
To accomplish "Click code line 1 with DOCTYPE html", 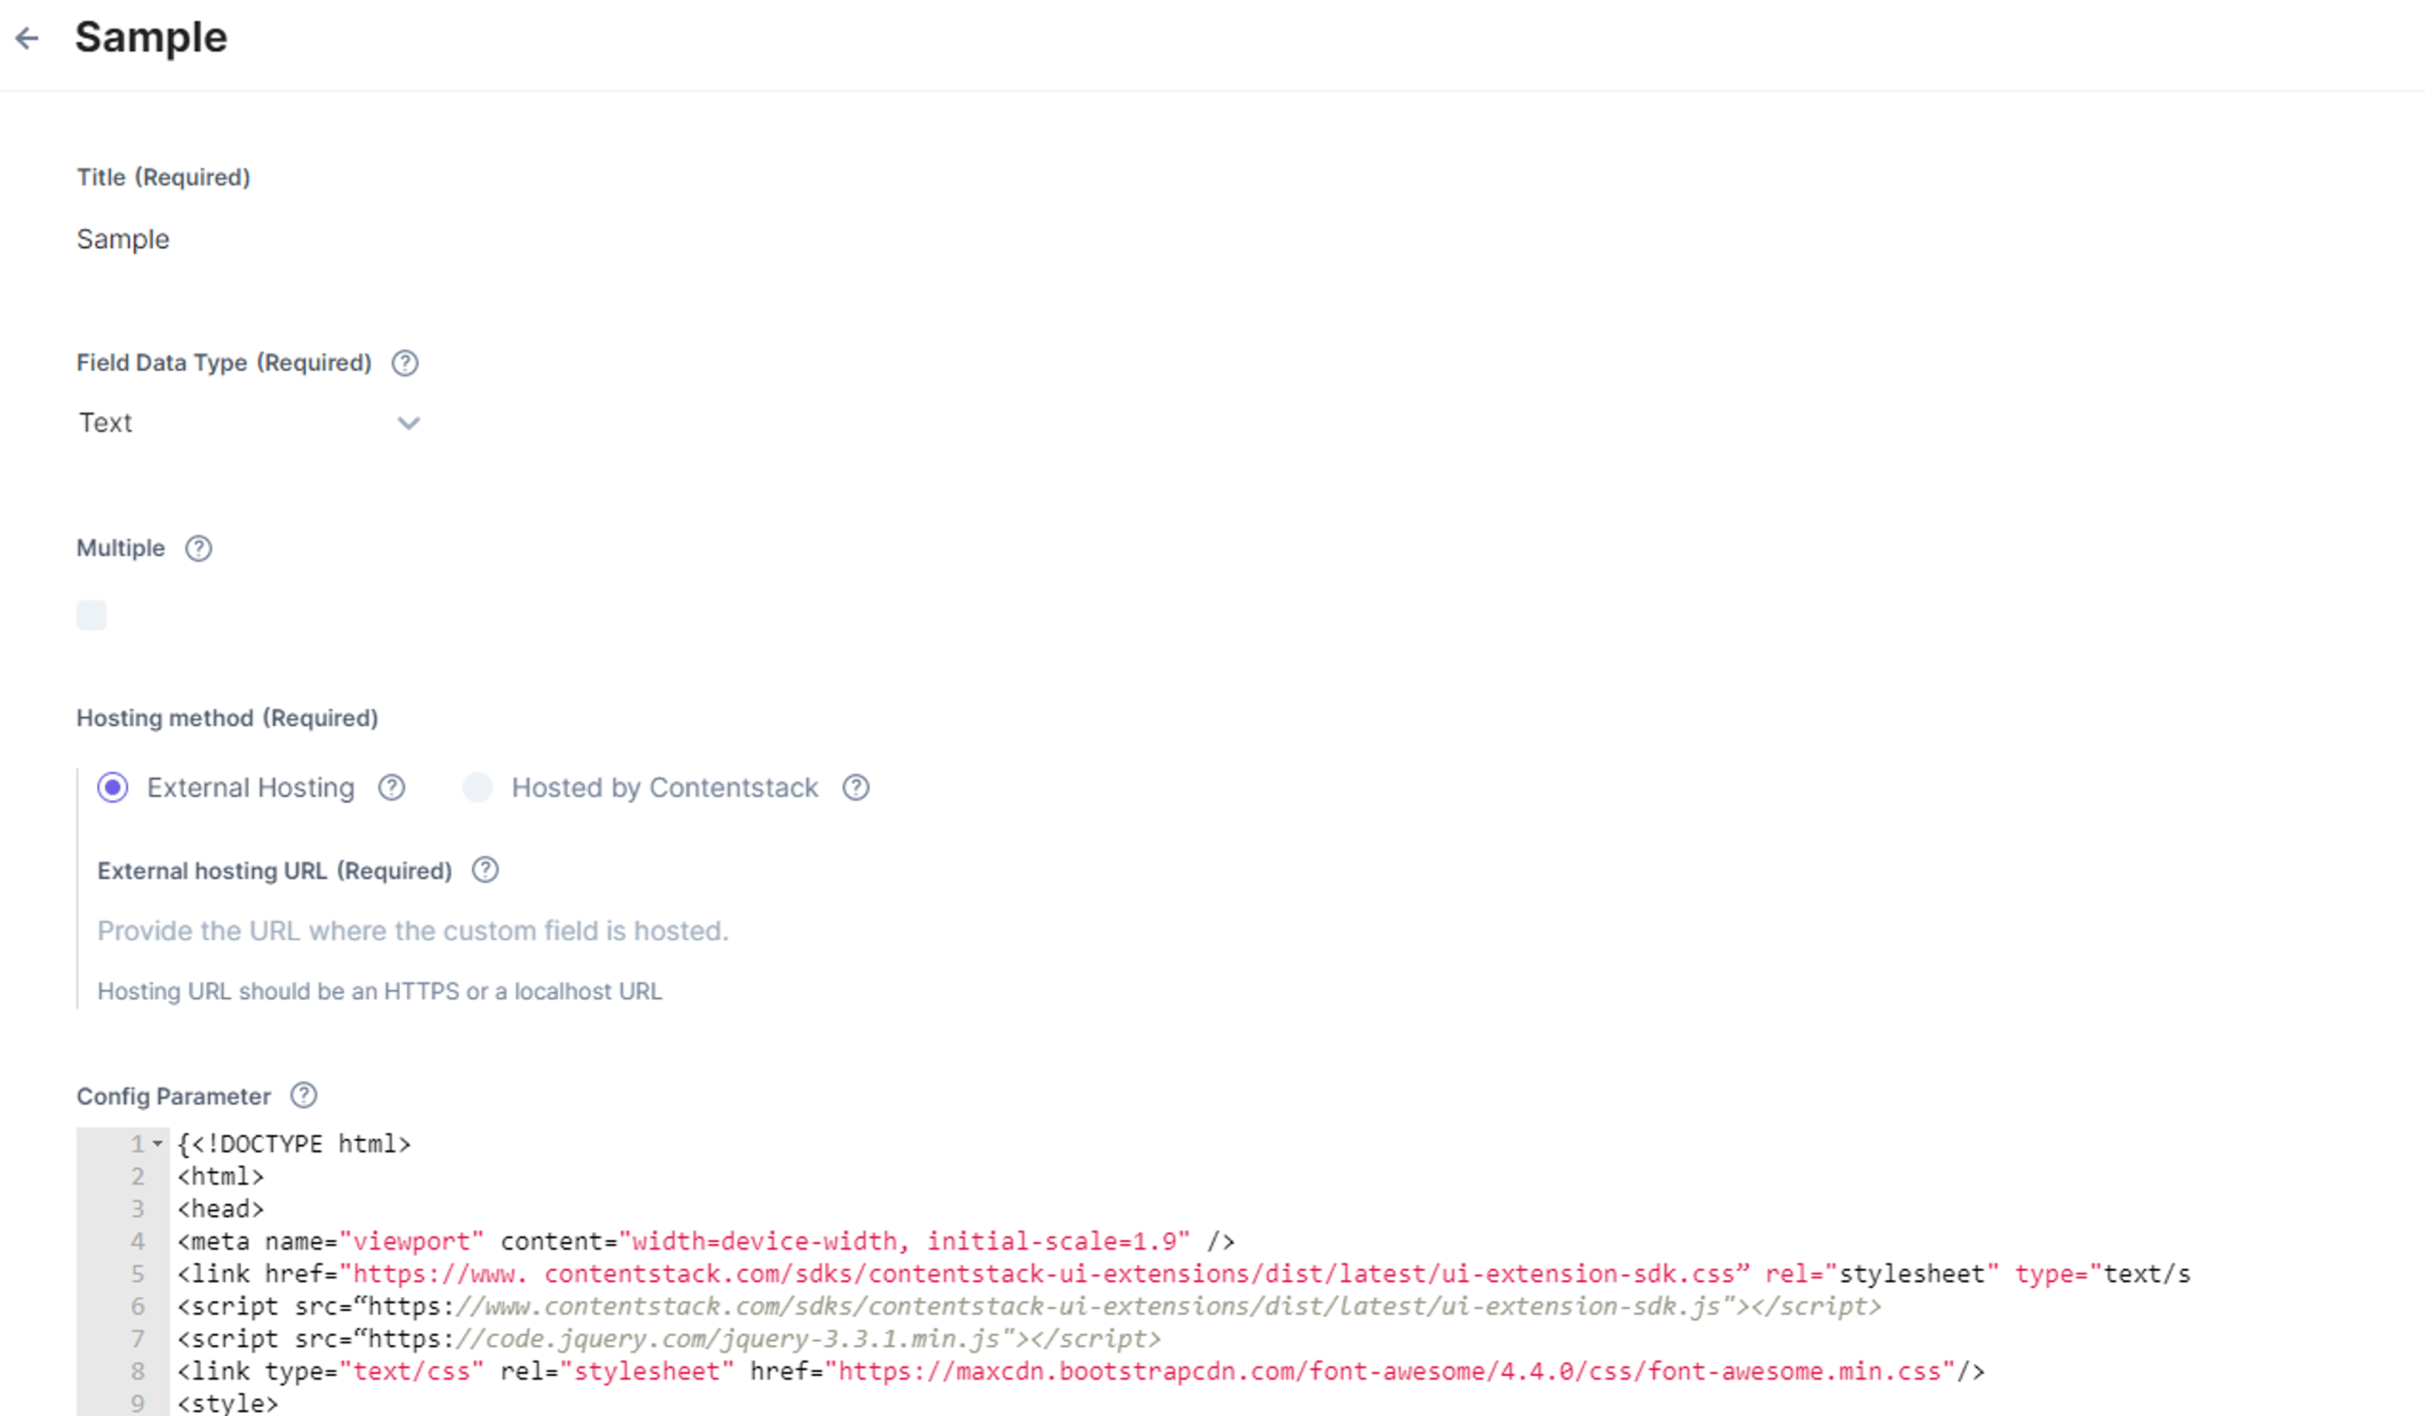I will pos(294,1144).
